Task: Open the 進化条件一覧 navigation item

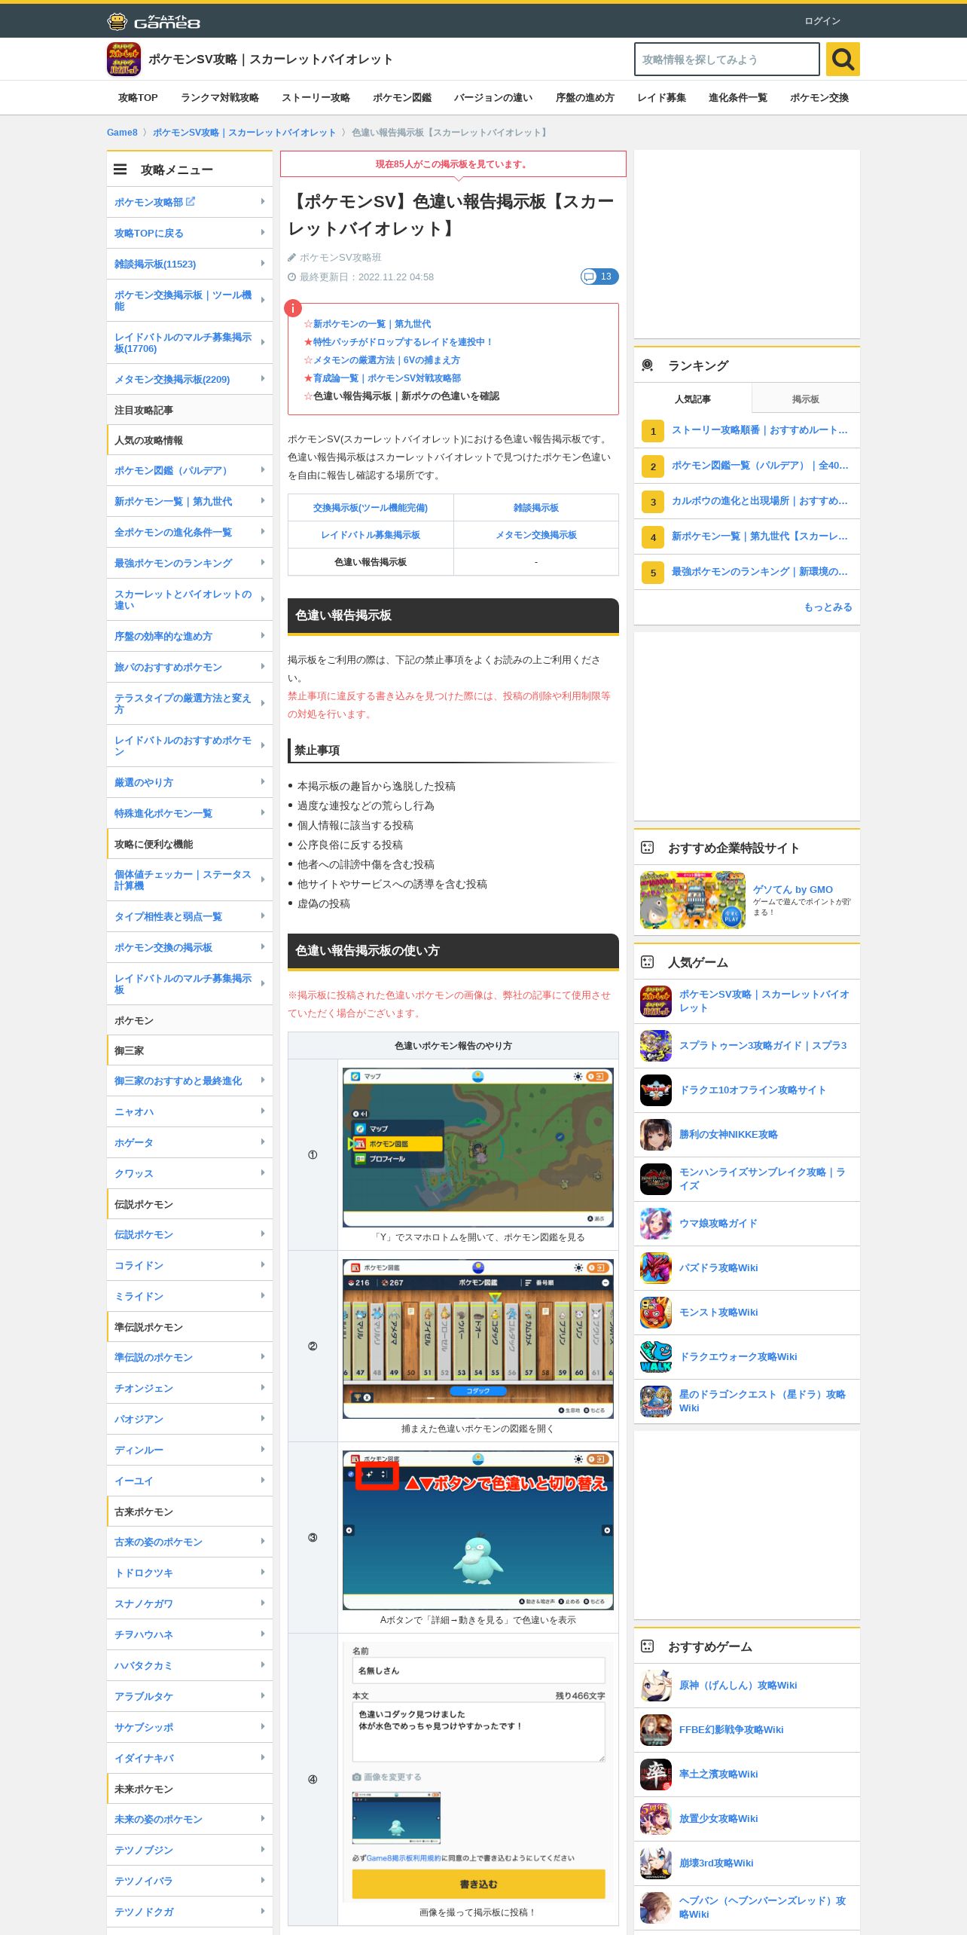Action: click(738, 98)
